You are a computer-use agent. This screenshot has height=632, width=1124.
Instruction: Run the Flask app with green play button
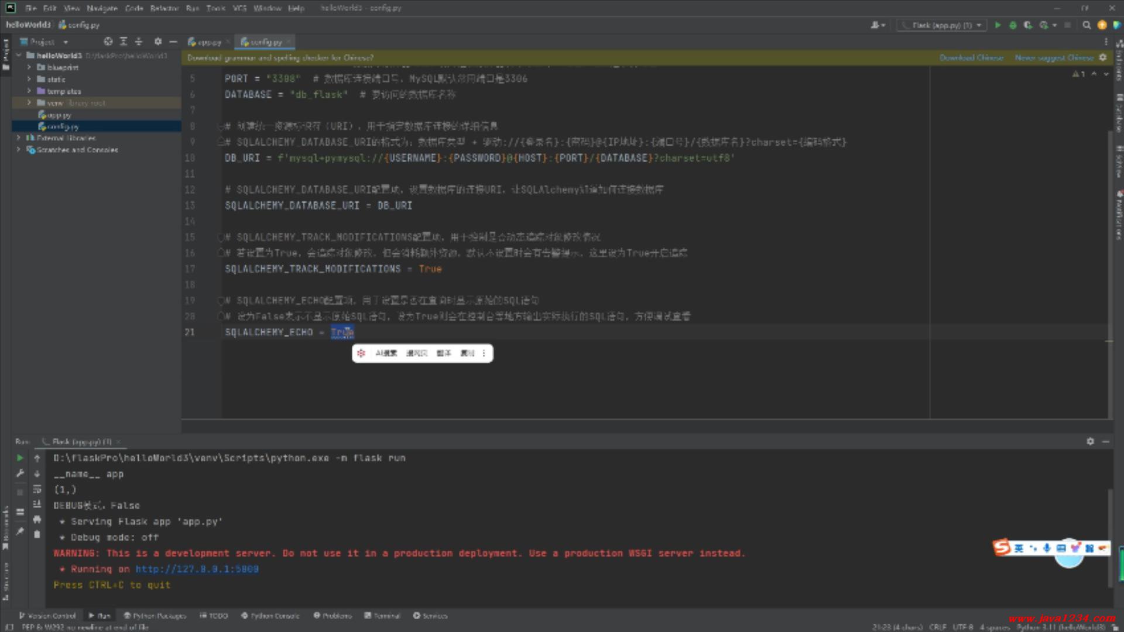(x=998, y=25)
